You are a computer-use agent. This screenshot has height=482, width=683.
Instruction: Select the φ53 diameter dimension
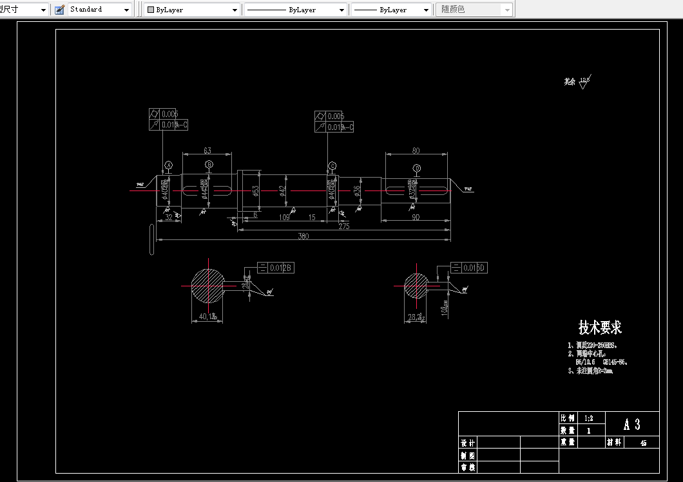[x=256, y=191]
